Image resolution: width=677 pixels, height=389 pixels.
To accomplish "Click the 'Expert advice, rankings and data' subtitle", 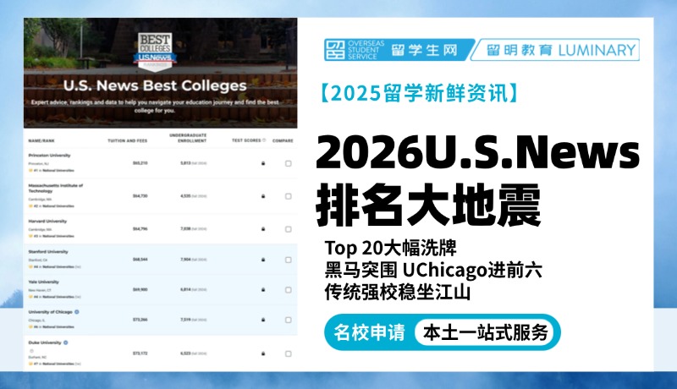I will click(x=155, y=106).
